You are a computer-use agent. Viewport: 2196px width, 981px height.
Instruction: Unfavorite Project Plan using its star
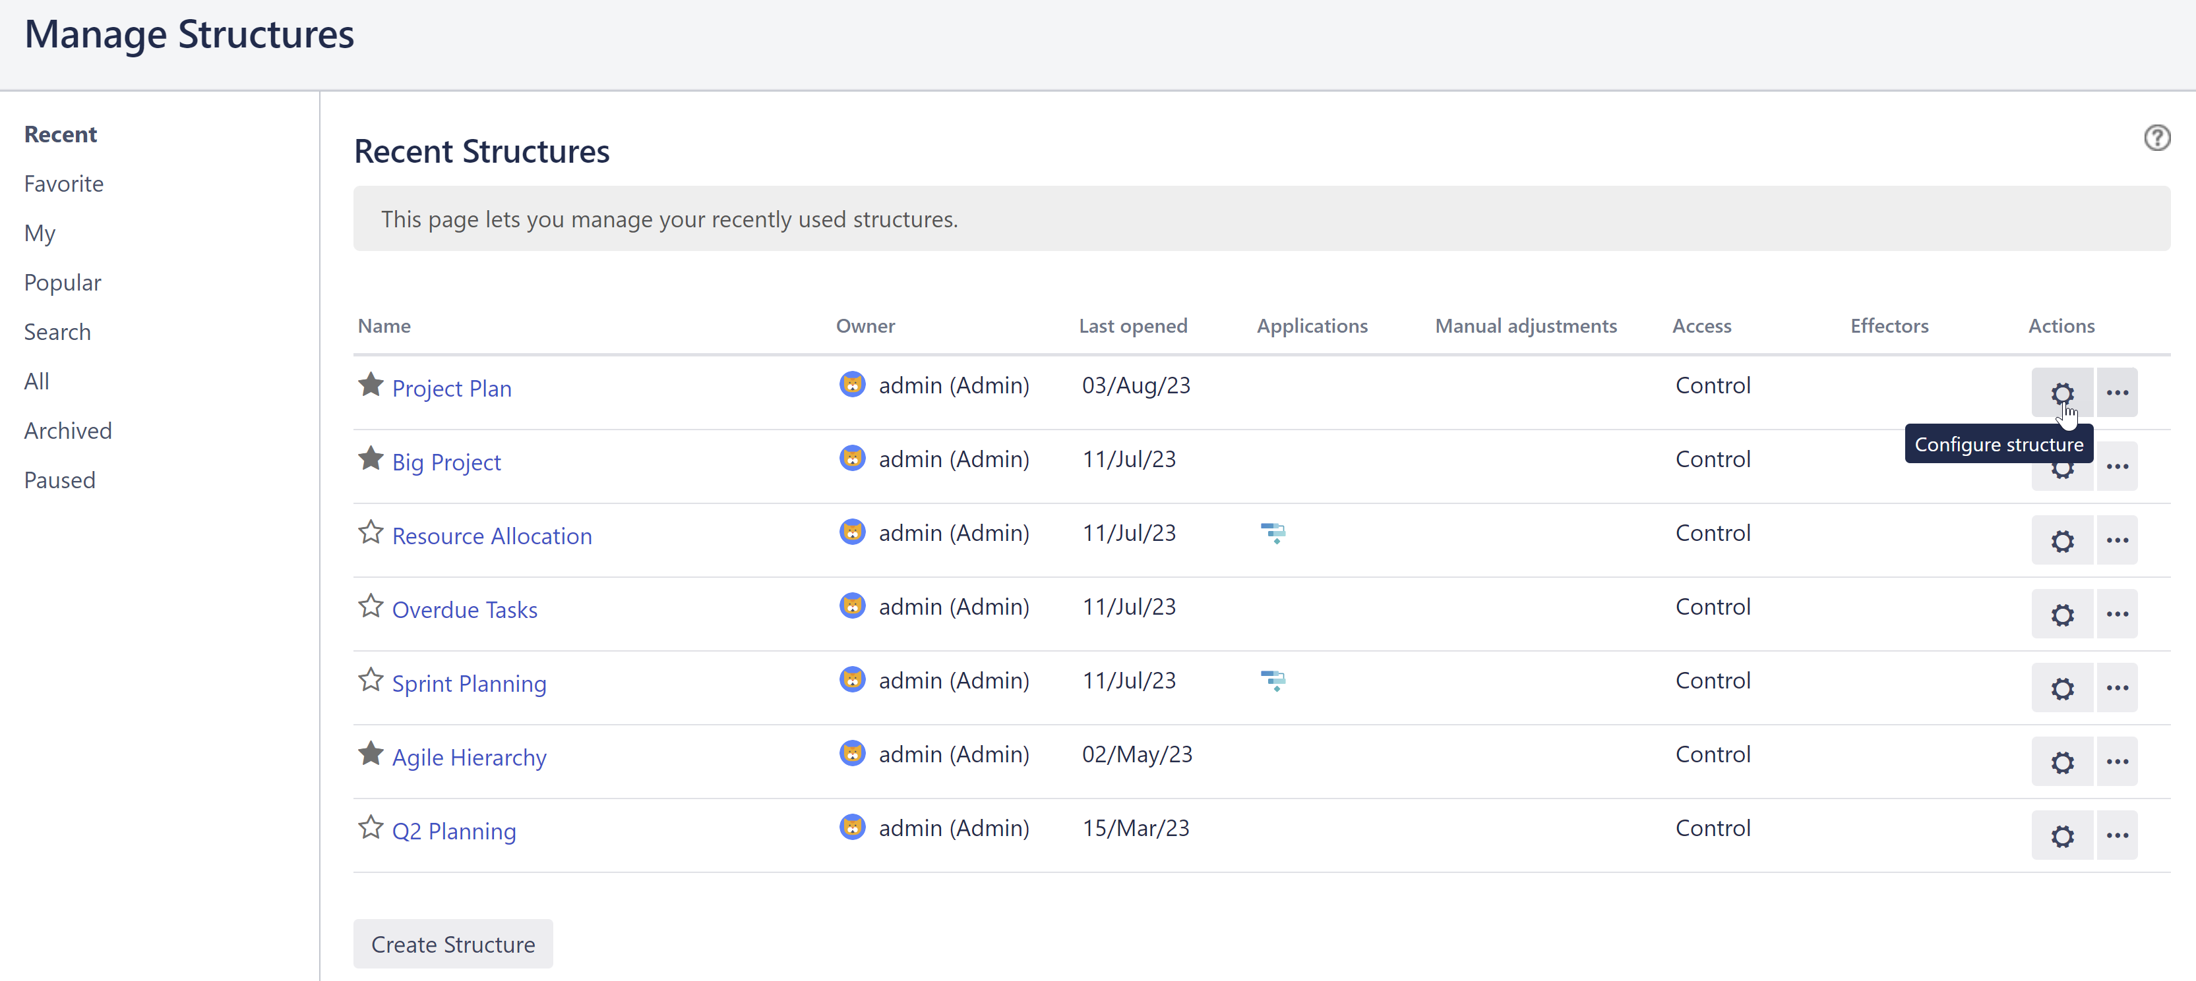(x=371, y=385)
